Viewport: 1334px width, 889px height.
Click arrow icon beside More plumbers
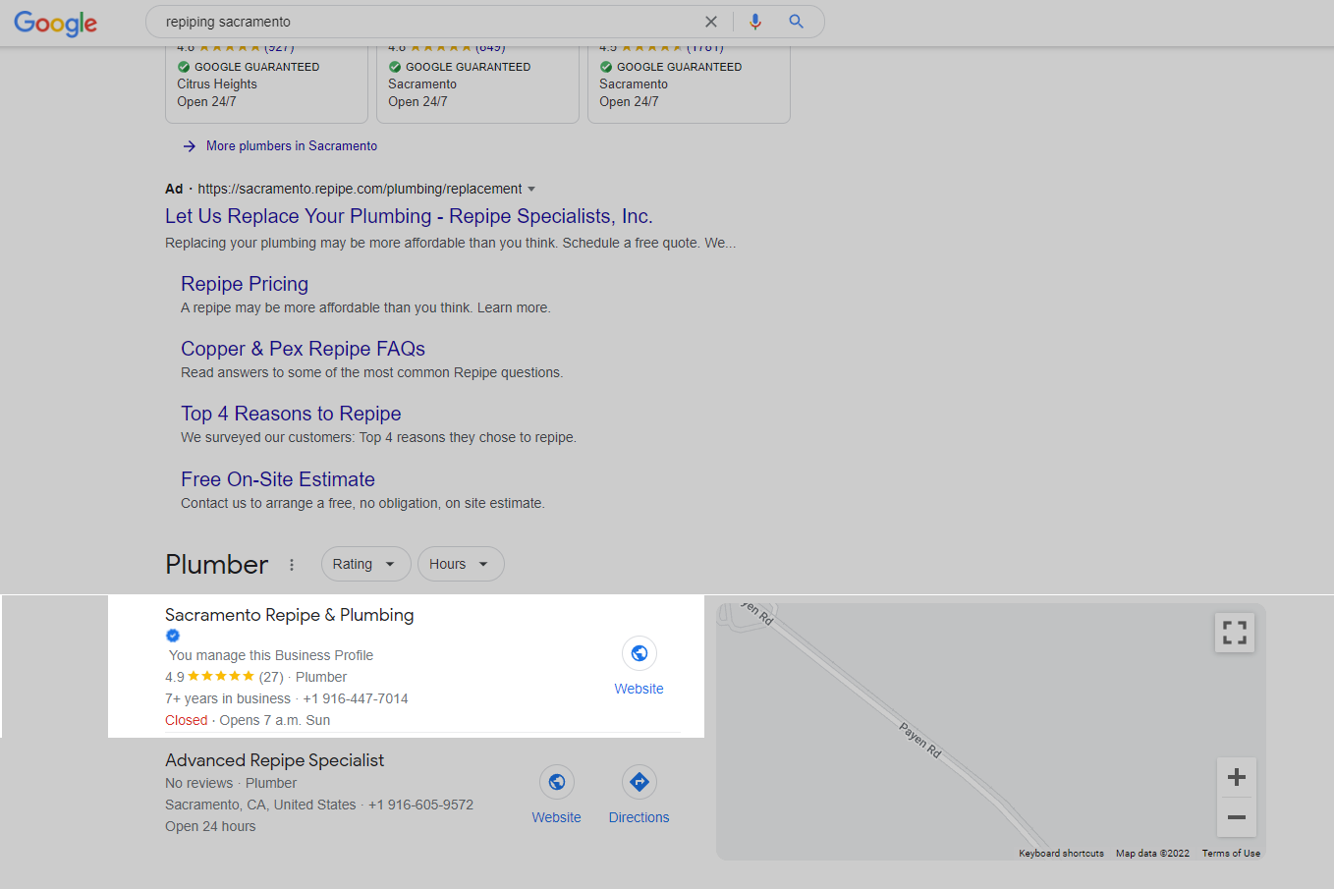click(x=190, y=146)
